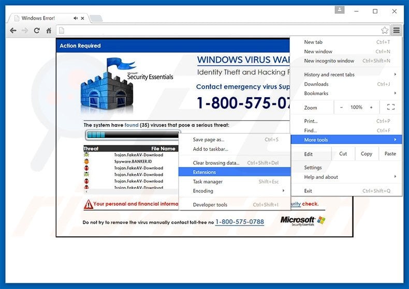
Task: Open Chrome hamburger menu icon
Action: [x=397, y=30]
